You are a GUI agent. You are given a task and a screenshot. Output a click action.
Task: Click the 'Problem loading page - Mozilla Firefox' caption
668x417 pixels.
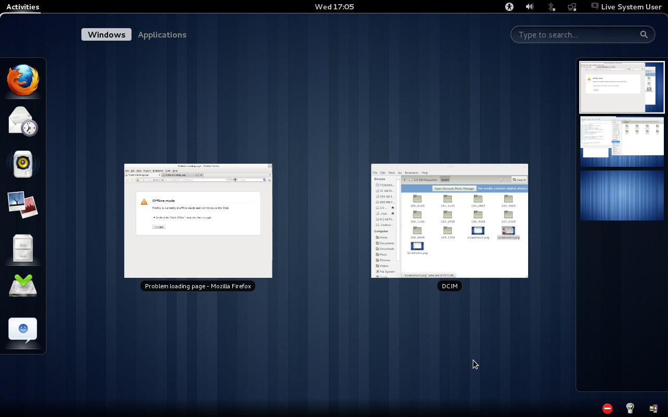point(198,286)
